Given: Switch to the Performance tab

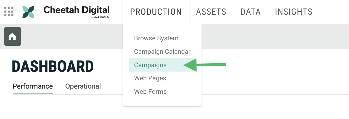Looking at the screenshot, I should click(x=33, y=86).
